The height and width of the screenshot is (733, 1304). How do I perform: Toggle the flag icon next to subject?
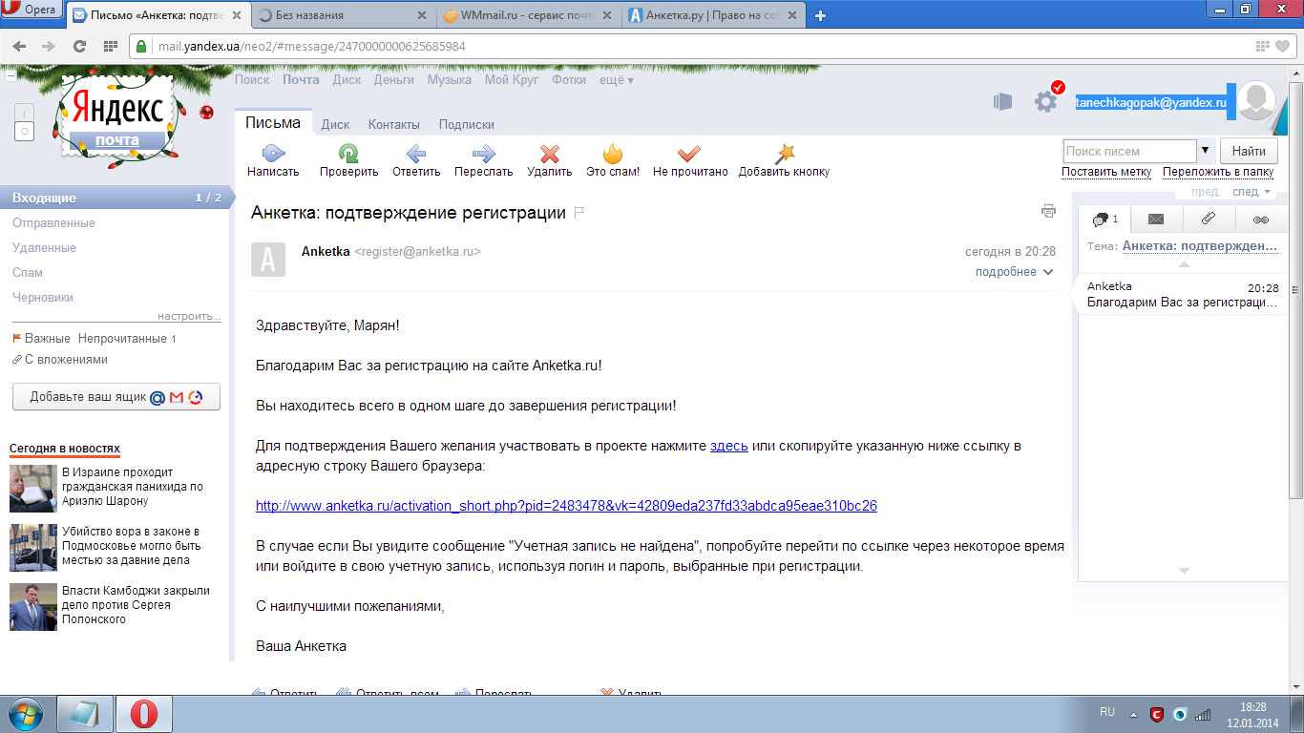coord(578,213)
